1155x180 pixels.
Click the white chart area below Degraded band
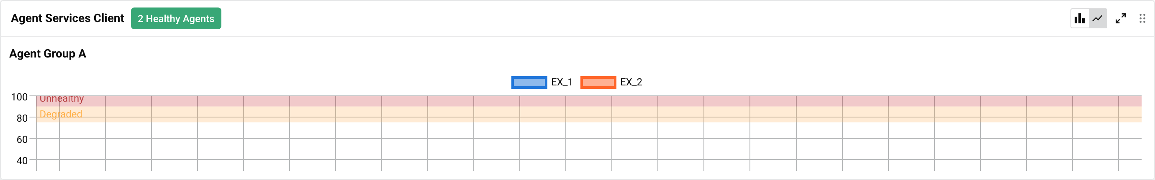tap(583, 147)
